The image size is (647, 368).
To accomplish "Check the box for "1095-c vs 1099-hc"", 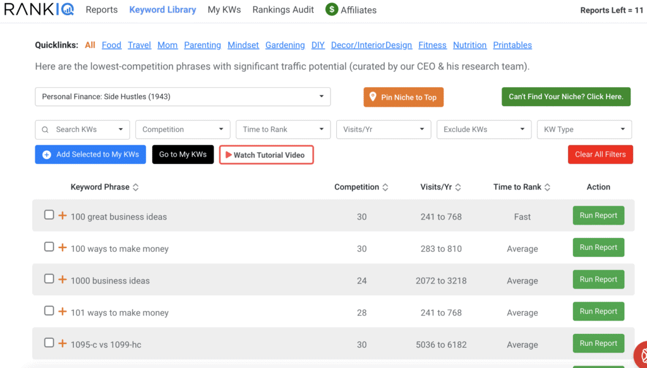I will click(x=49, y=343).
